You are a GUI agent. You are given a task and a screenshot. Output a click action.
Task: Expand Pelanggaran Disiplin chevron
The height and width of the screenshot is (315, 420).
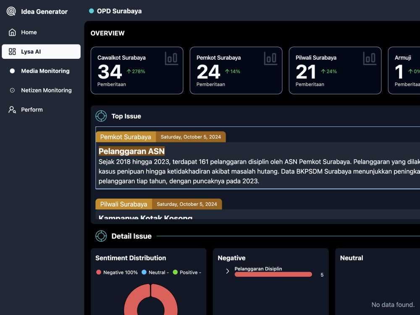(227, 271)
